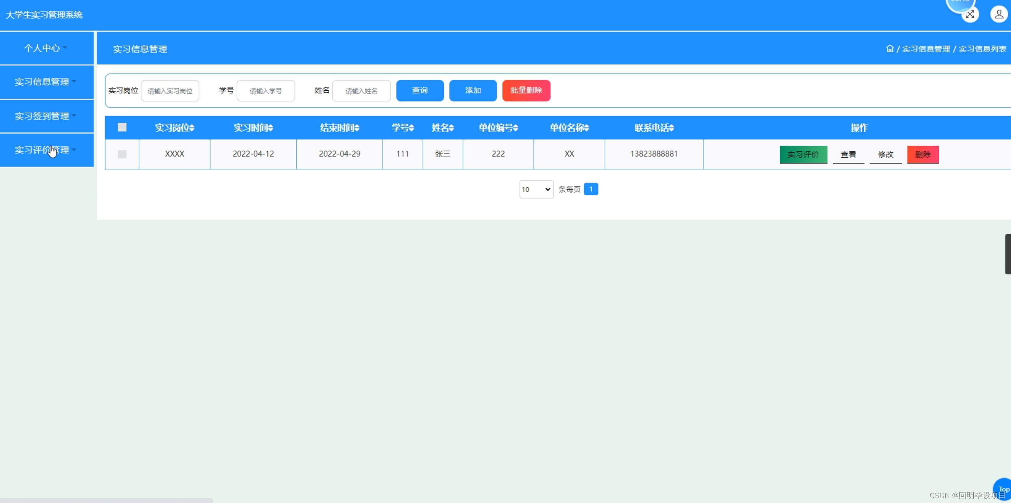Toggle the select-all header checkbox
The image size is (1011, 503).
coord(122,127)
